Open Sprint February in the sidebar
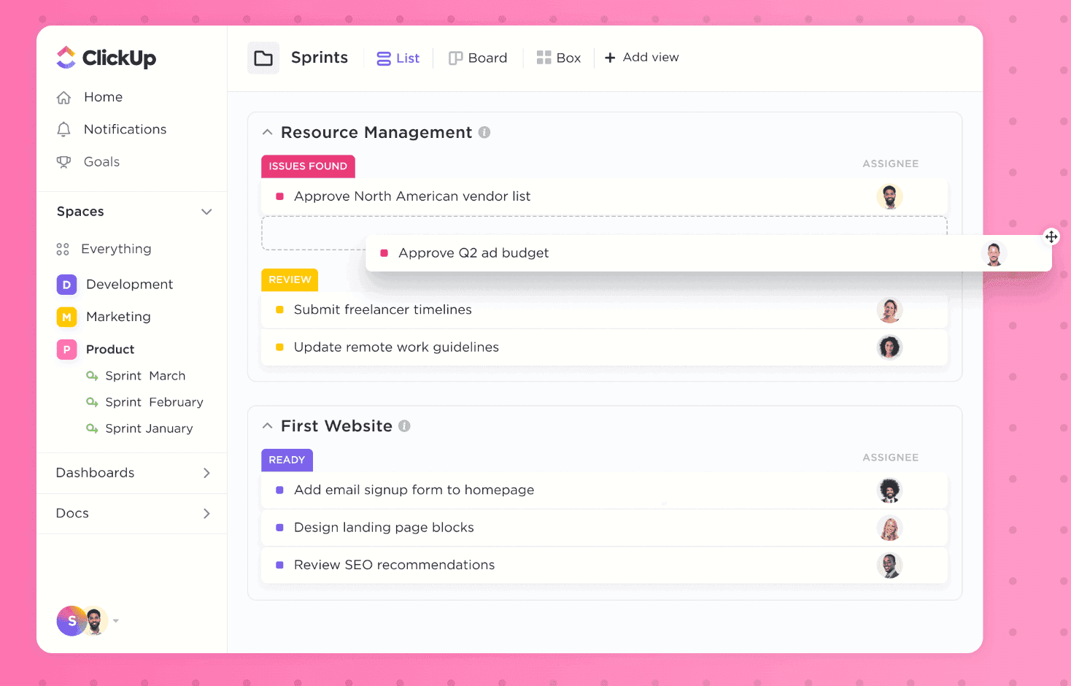Screen dimensions: 1071x686 [154, 402]
